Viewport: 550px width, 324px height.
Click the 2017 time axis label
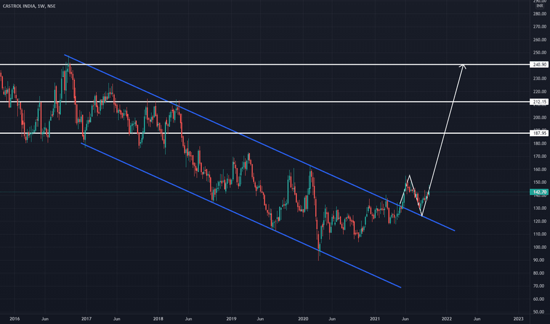86,319
